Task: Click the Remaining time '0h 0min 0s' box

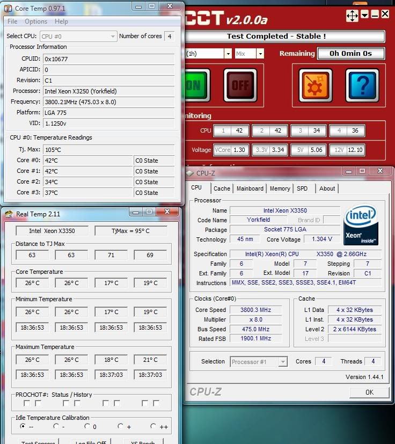Action: tap(351, 53)
